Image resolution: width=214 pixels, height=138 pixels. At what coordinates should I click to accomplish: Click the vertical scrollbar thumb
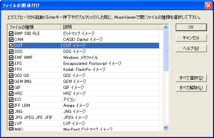pyautogui.click(x=166, y=51)
